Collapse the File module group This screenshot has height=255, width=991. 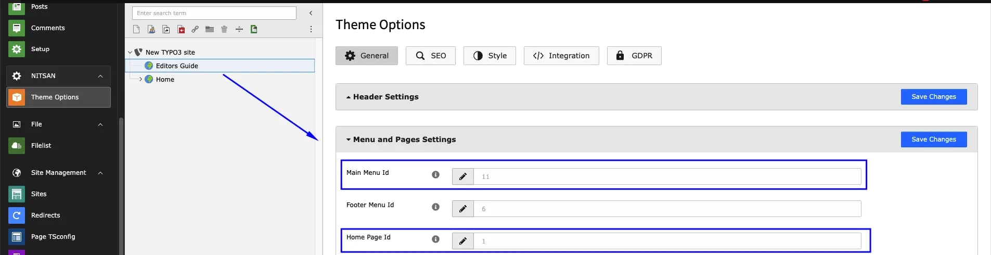[100, 125]
